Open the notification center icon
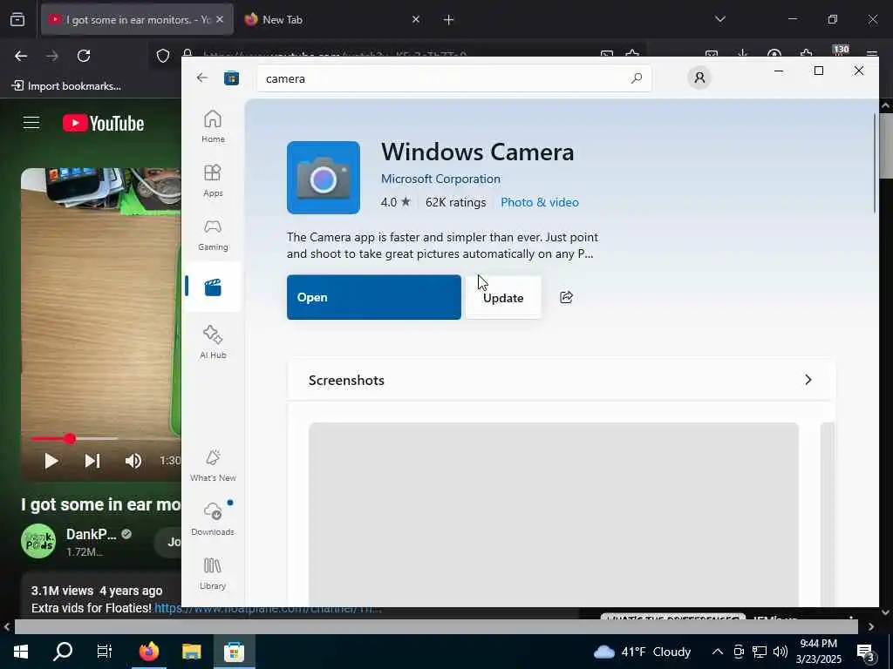This screenshot has height=669, width=893. click(x=866, y=653)
